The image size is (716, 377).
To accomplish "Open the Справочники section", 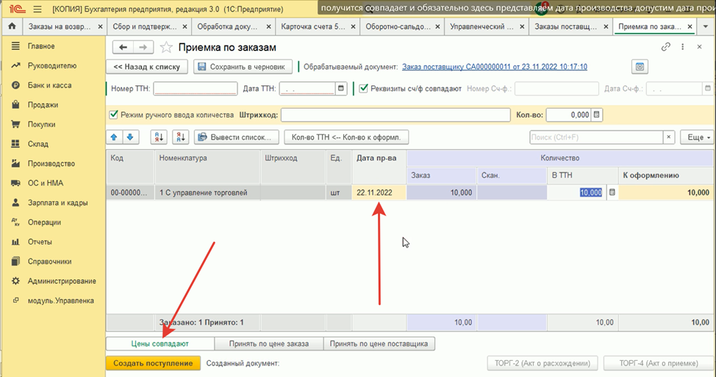I will click(49, 262).
